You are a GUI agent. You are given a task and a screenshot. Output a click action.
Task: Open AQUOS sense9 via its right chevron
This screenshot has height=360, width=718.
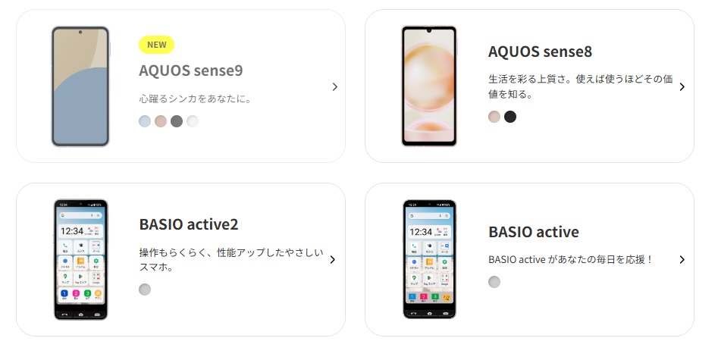pyautogui.click(x=335, y=86)
